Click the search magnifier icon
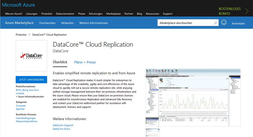The height and width of the screenshot is (137, 253). 215,23
